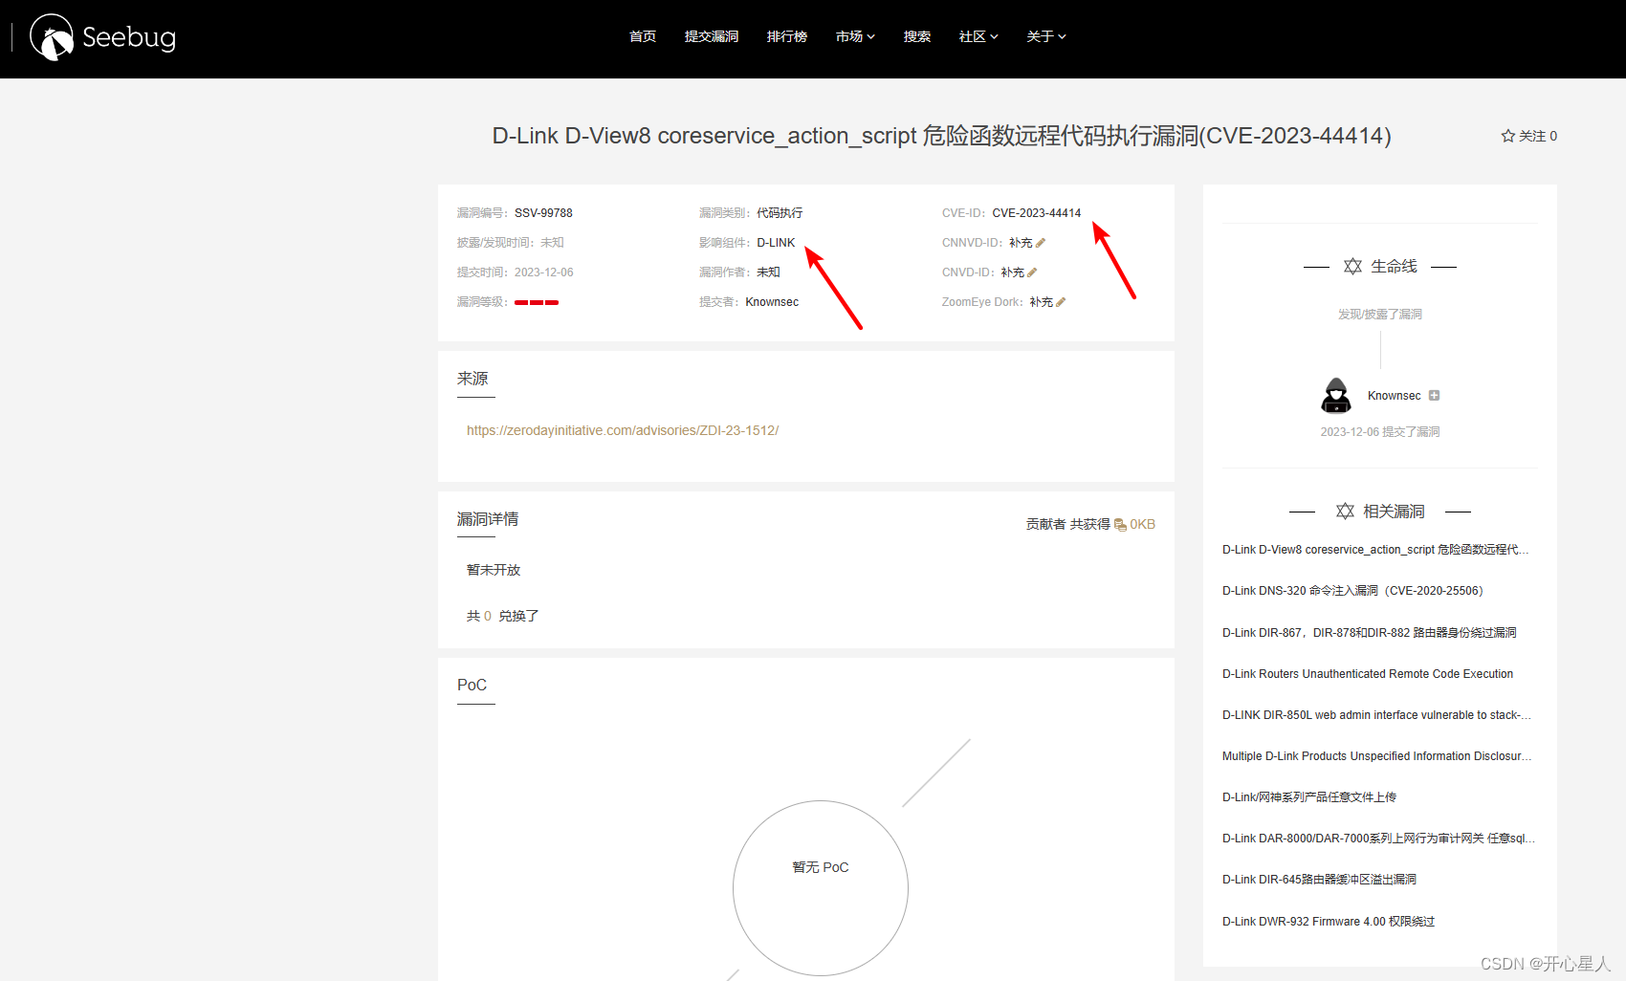Click the 贡献者 共获得 text
1626x981 pixels.
coord(1067,525)
